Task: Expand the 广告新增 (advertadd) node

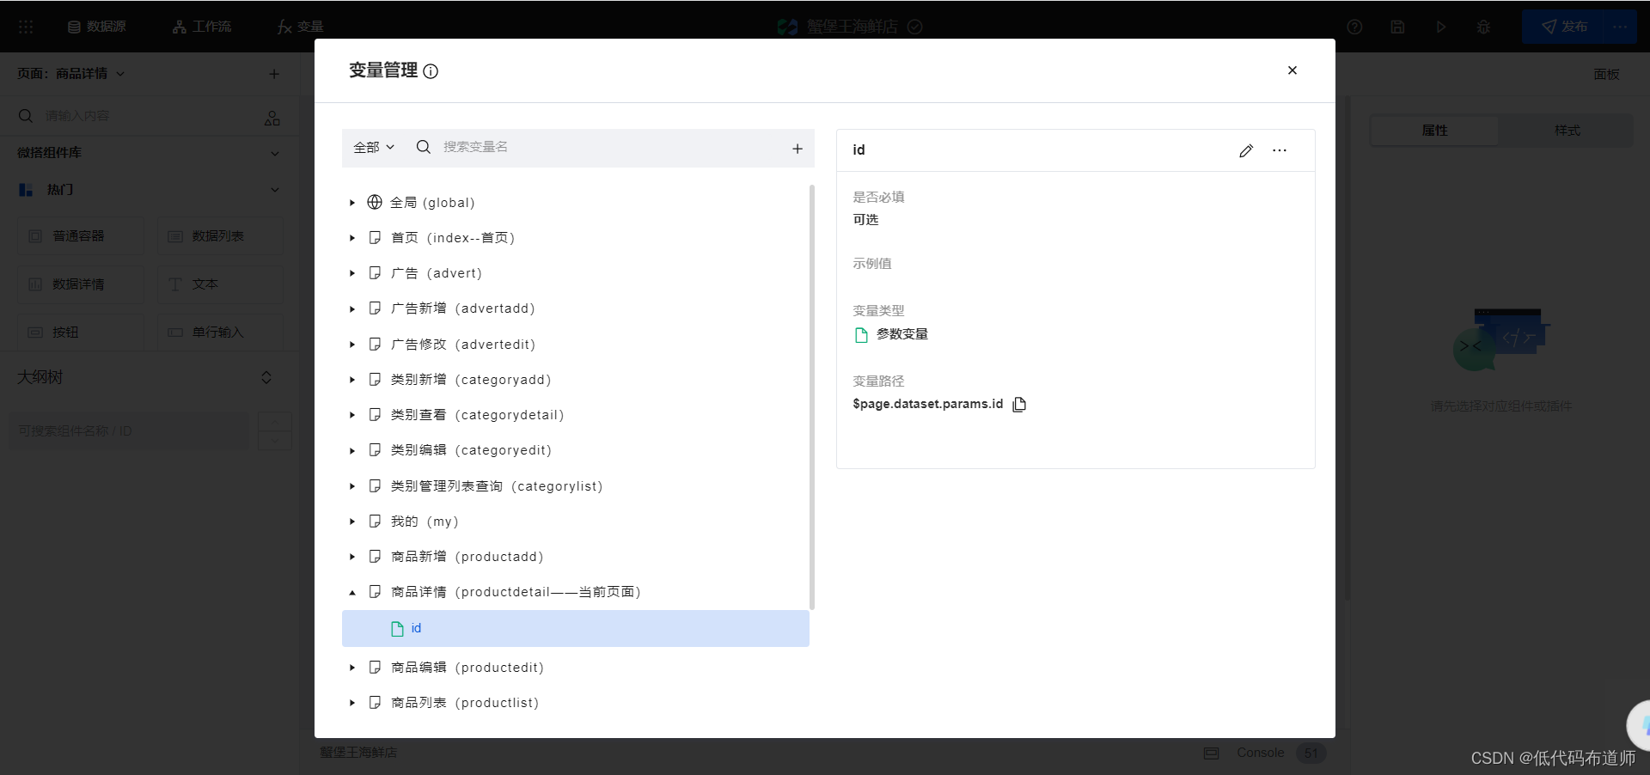Action: click(x=352, y=308)
